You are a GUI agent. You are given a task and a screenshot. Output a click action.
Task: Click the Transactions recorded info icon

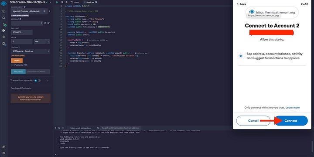(39, 81)
